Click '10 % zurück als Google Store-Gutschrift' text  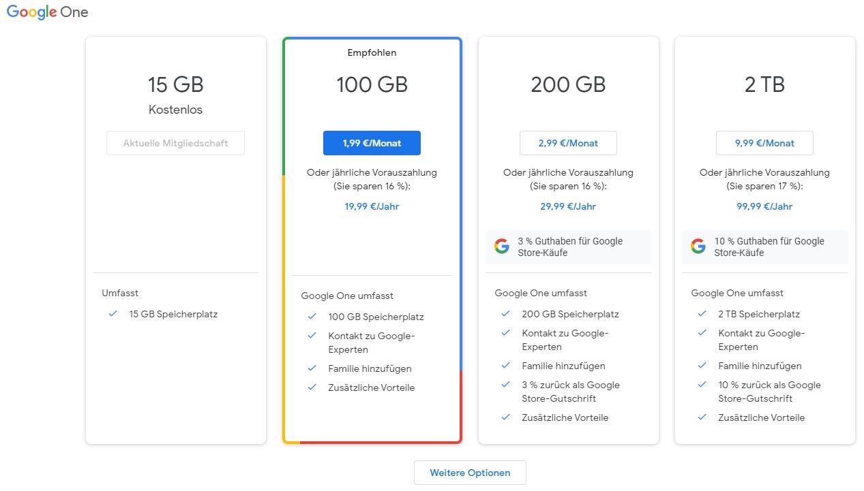769,392
